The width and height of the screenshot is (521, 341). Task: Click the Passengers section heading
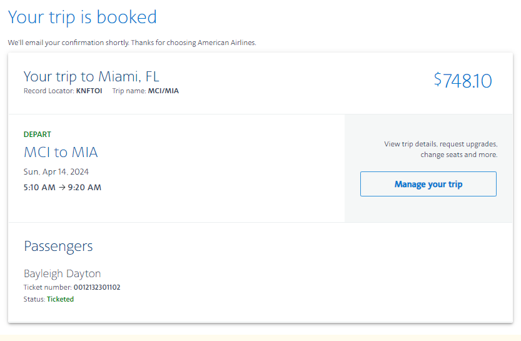tap(58, 246)
